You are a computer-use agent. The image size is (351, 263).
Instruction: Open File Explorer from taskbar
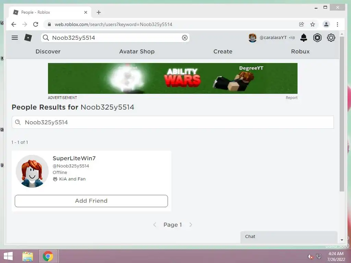28,256
